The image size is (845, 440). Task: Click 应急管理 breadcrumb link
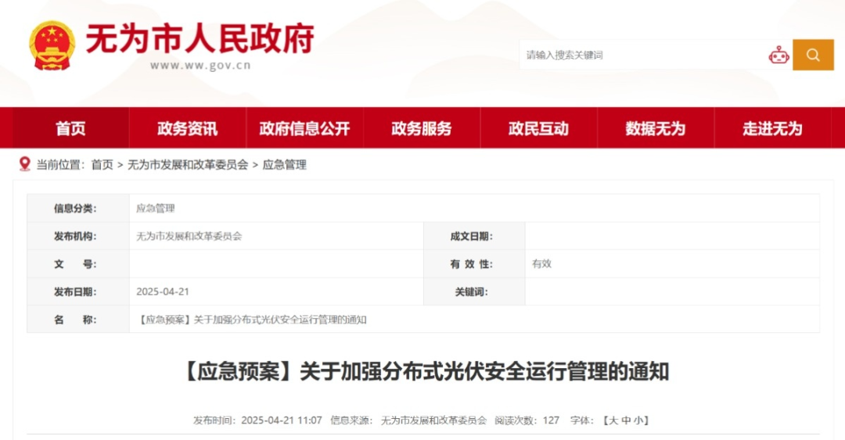284,165
